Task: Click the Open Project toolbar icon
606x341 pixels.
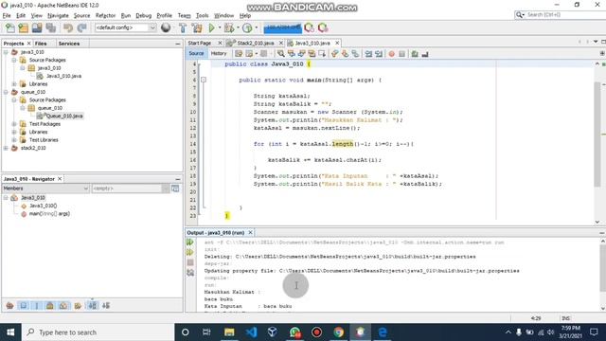Action: coord(37,27)
